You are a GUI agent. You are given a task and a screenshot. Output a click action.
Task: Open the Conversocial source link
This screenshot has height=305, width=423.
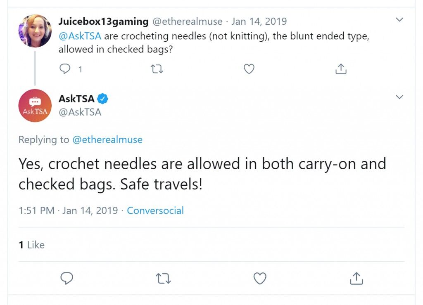[x=155, y=210]
